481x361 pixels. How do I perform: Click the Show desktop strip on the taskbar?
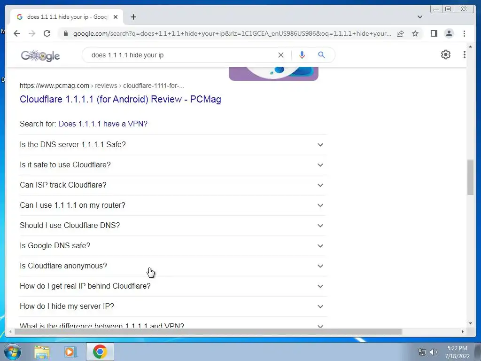coord(478,352)
